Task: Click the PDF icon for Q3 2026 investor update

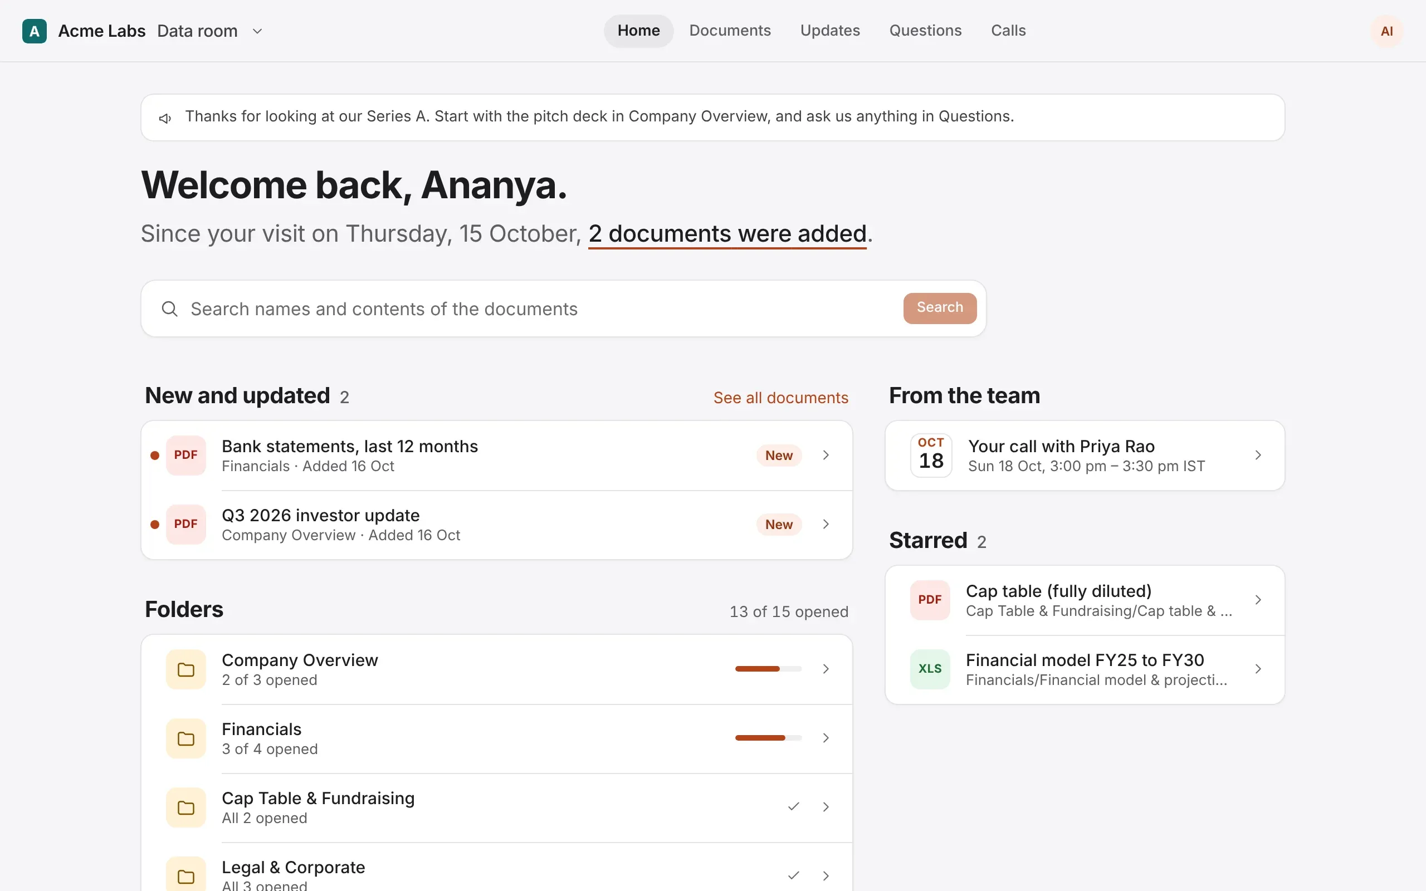Action: click(x=185, y=524)
